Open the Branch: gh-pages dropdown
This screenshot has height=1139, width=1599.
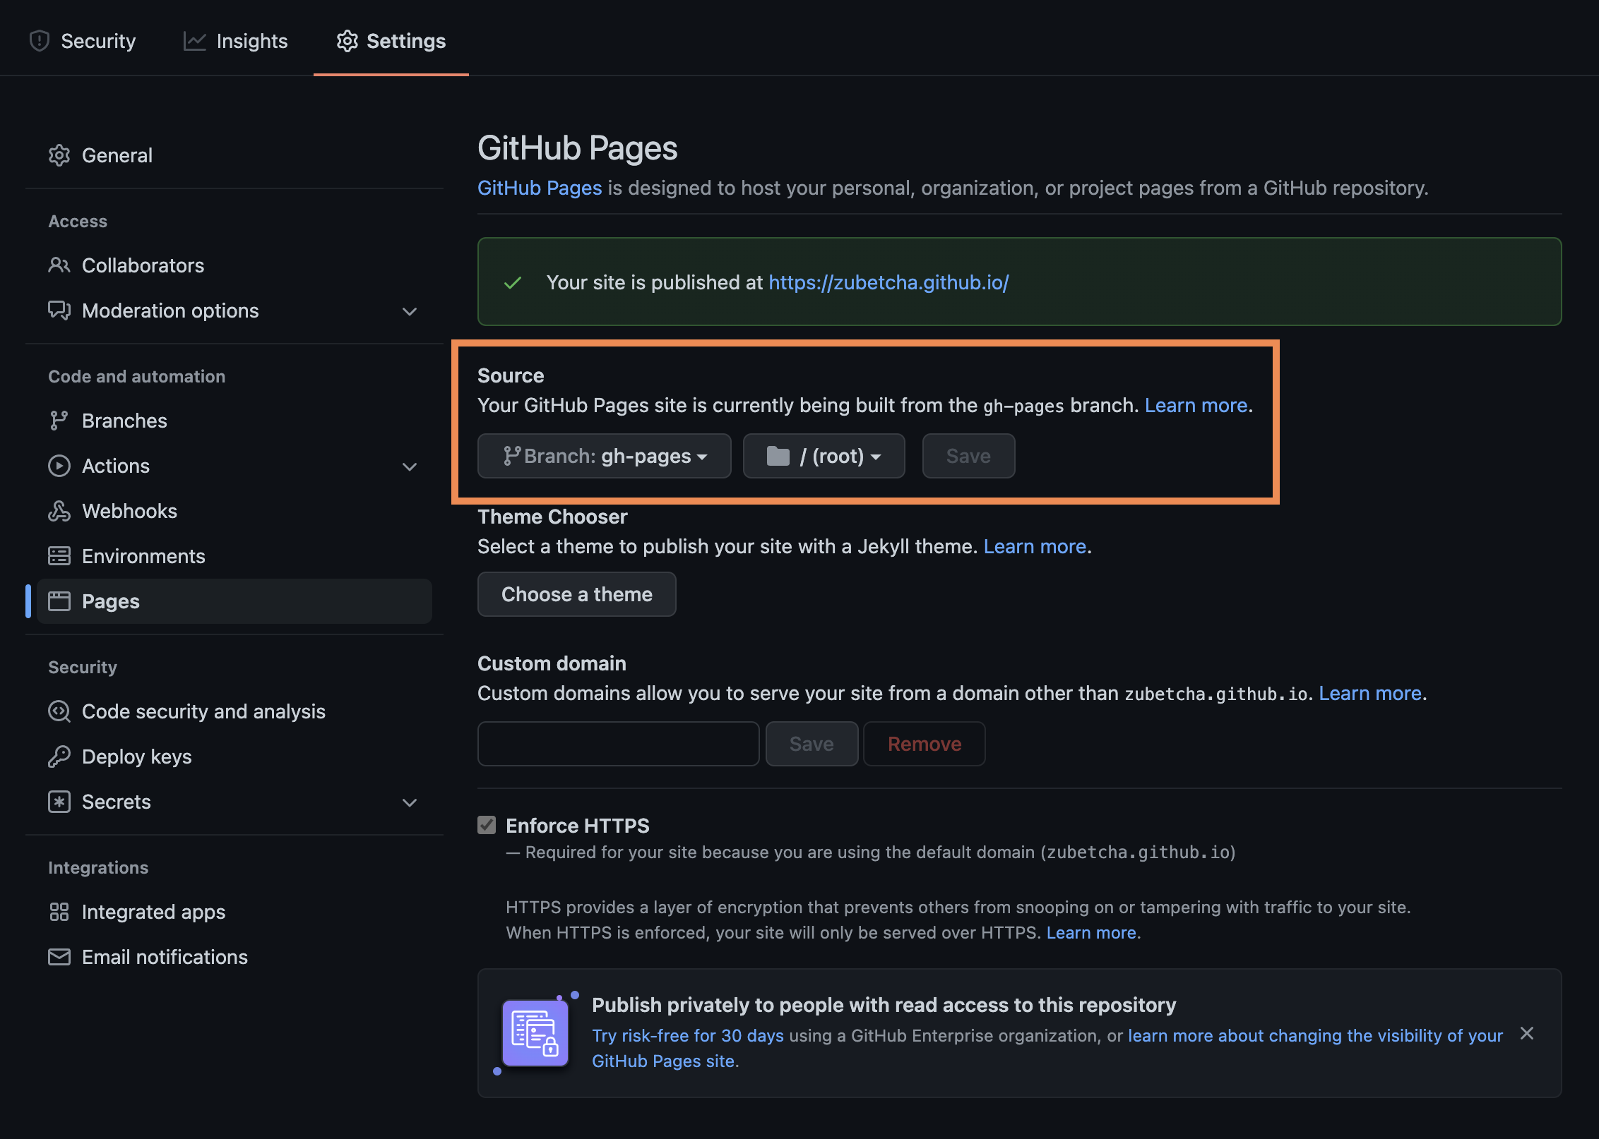click(605, 456)
